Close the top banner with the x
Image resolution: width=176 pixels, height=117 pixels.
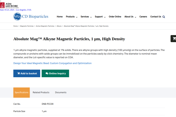[x=1, y=1]
